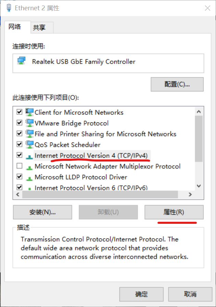
Task: Click the File and Printer Sharing icon
Action: [x=29, y=134]
